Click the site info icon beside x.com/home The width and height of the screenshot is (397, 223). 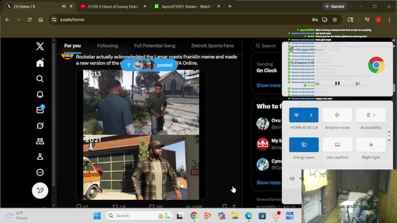click(x=54, y=20)
